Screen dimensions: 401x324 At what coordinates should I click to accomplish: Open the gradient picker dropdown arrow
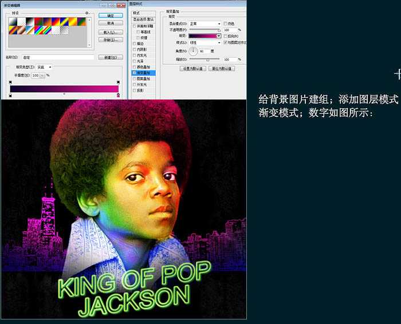[219, 36]
